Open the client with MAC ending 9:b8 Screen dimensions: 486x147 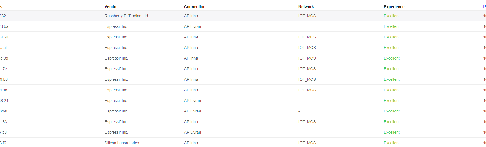[4, 79]
